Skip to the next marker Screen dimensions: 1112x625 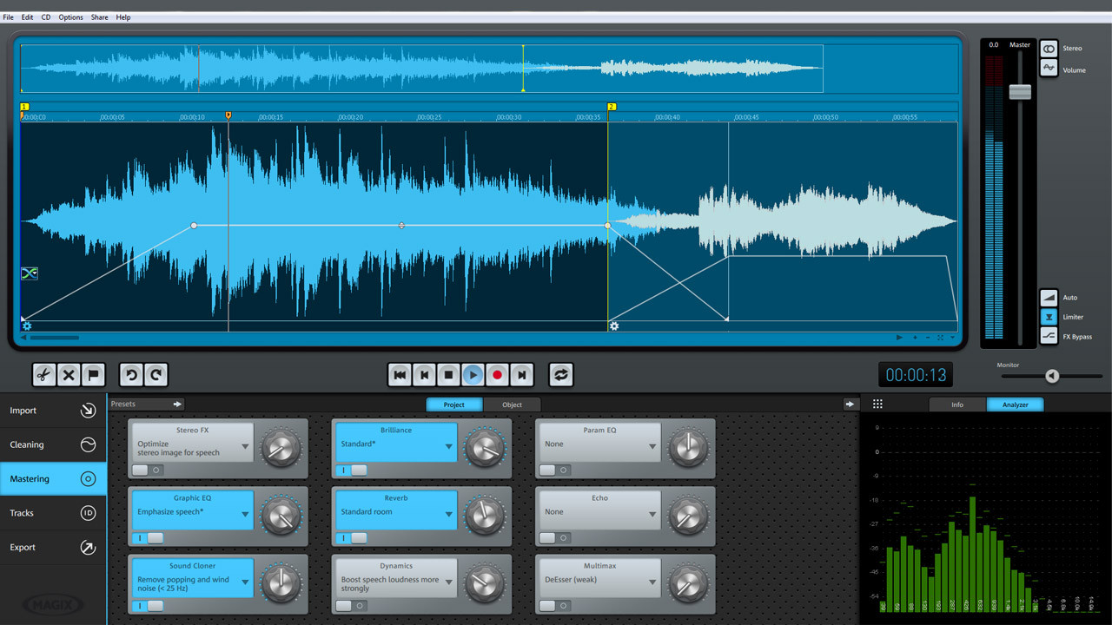pyautogui.click(x=521, y=375)
